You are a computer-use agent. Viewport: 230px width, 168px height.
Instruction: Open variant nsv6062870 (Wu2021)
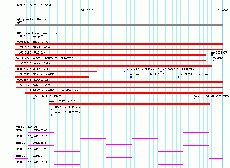(65, 112)
